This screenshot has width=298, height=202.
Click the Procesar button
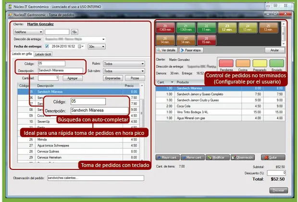pyautogui.click(x=279, y=190)
